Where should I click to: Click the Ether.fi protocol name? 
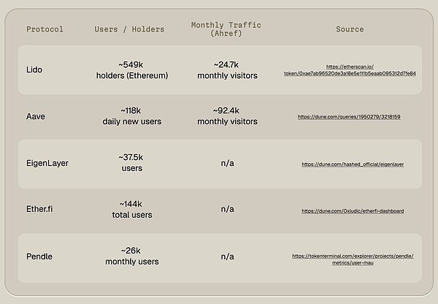(41, 210)
